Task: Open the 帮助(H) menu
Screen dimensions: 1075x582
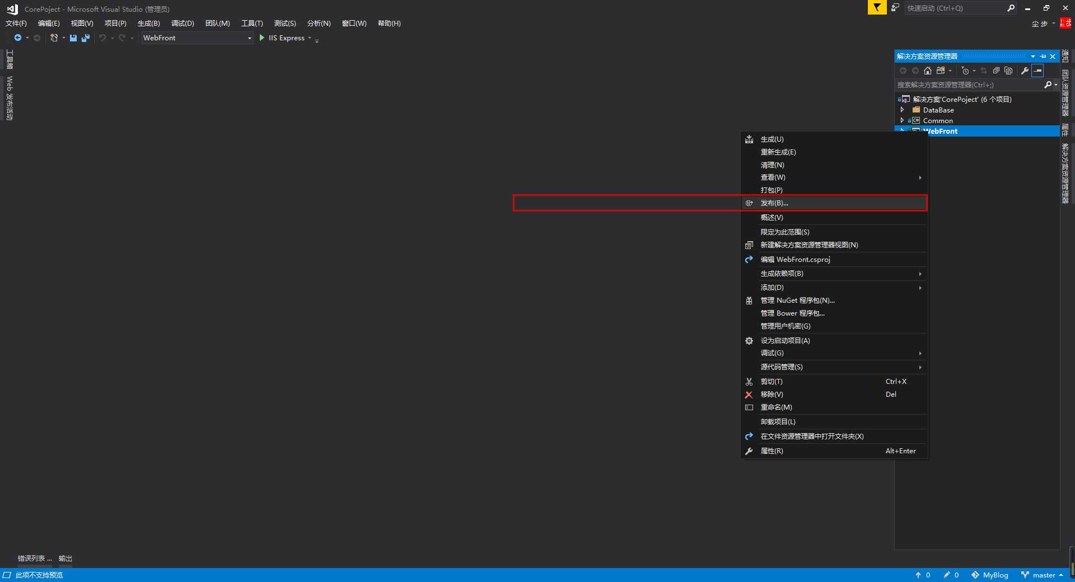Action: click(389, 24)
